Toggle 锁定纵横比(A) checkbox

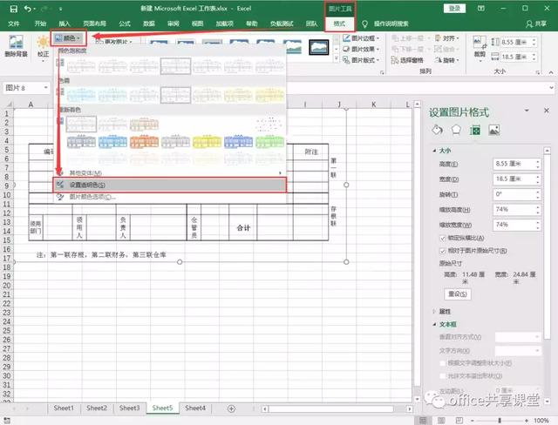[443, 238]
